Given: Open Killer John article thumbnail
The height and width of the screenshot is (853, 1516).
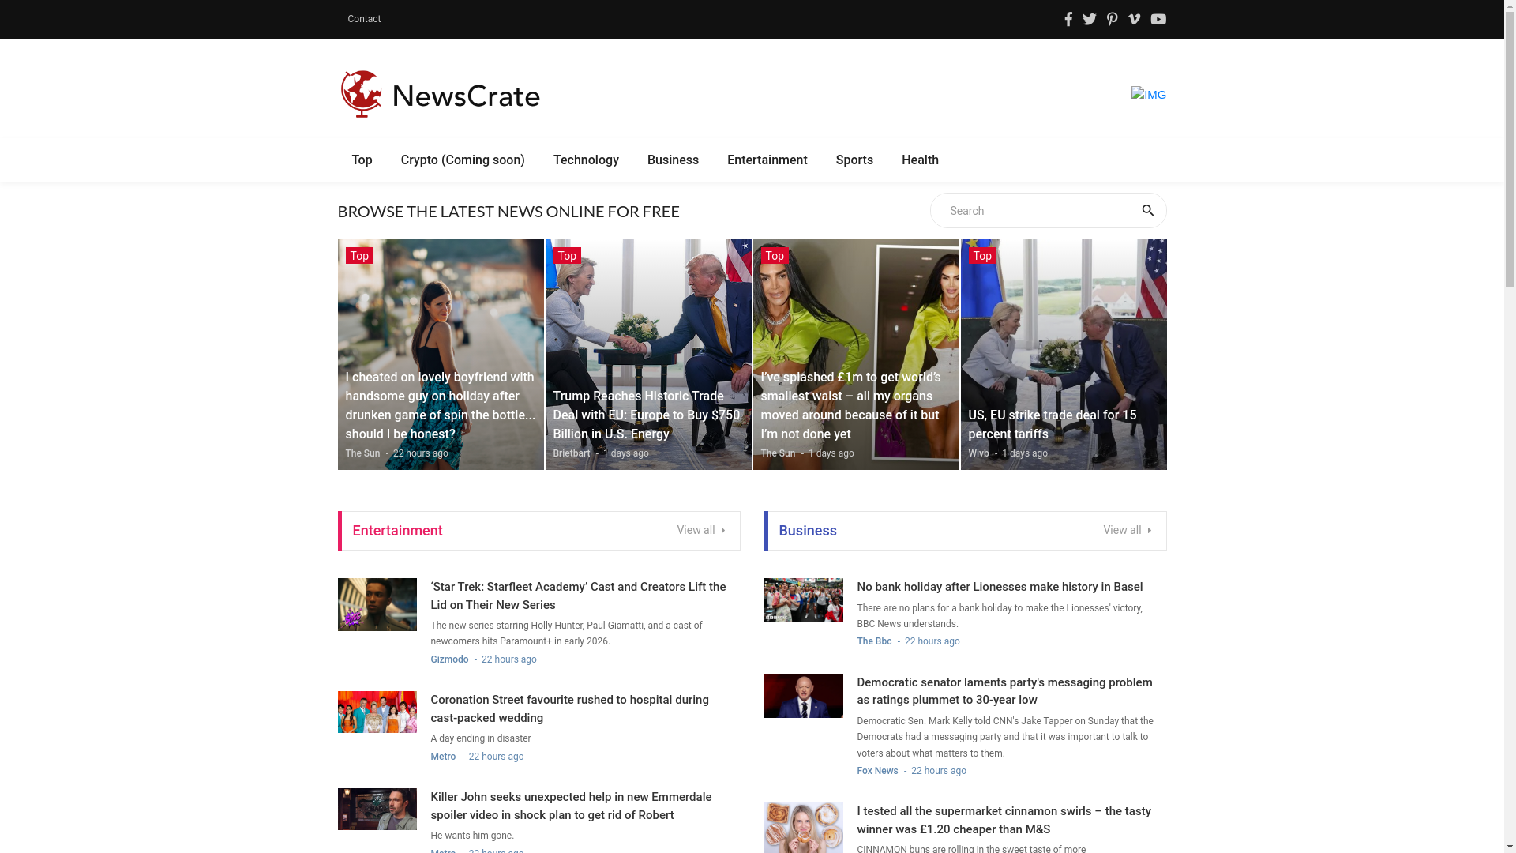Looking at the screenshot, I should (x=377, y=809).
